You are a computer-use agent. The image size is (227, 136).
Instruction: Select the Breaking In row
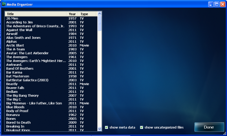point(51,127)
